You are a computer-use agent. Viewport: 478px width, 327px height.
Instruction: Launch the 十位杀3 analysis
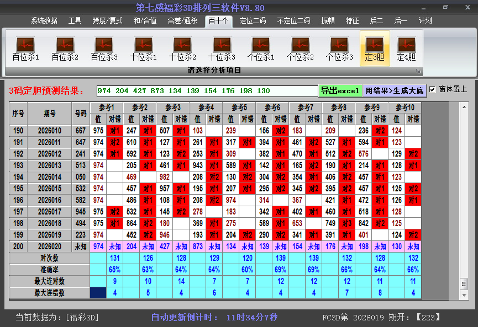222,49
